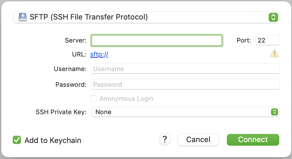Click the SFTP disk drive icon
Screen dimensions: 292x159
point(22,17)
